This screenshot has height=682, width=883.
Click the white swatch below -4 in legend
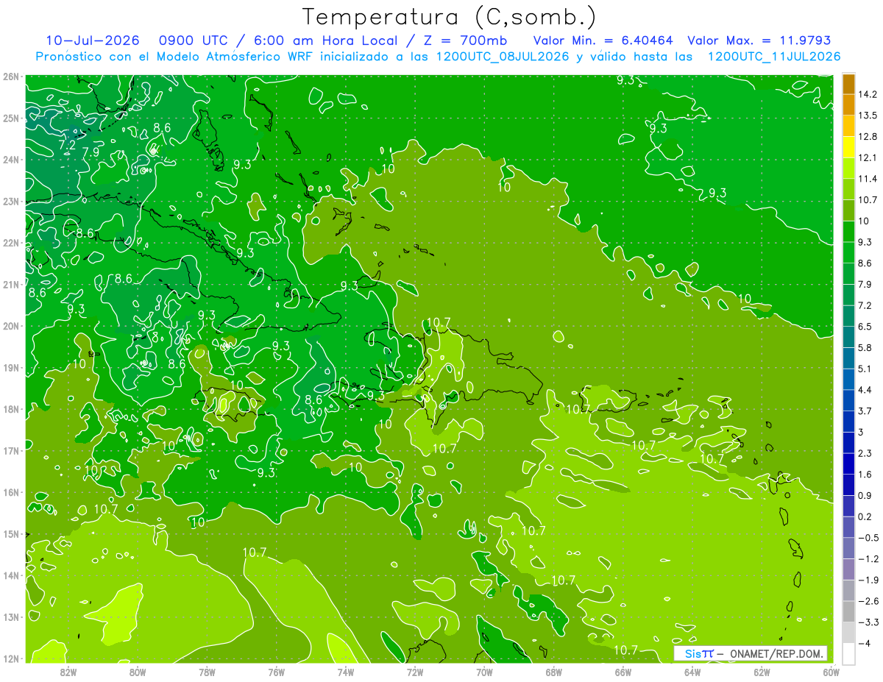click(848, 653)
